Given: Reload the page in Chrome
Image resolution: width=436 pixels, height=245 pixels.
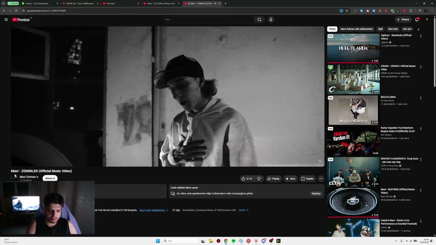Looking at the screenshot, I should pyautogui.click(x=16, y=11).
